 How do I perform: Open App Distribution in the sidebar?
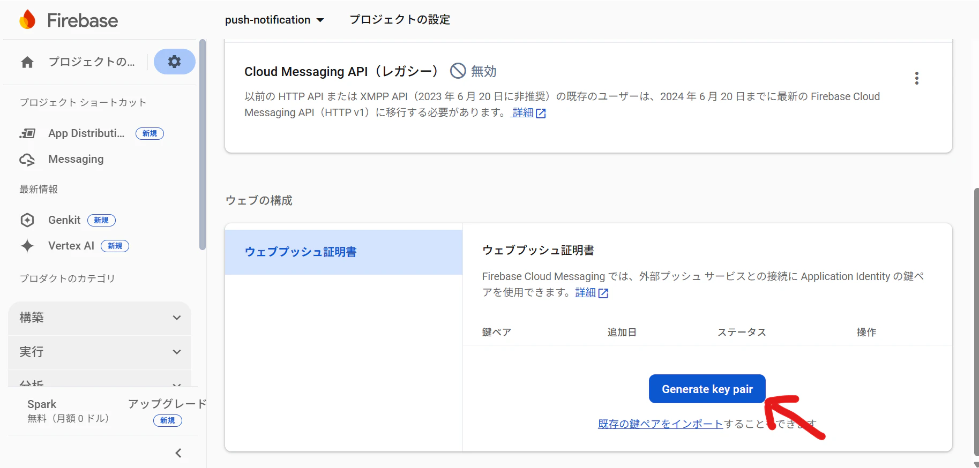[86, 133]
